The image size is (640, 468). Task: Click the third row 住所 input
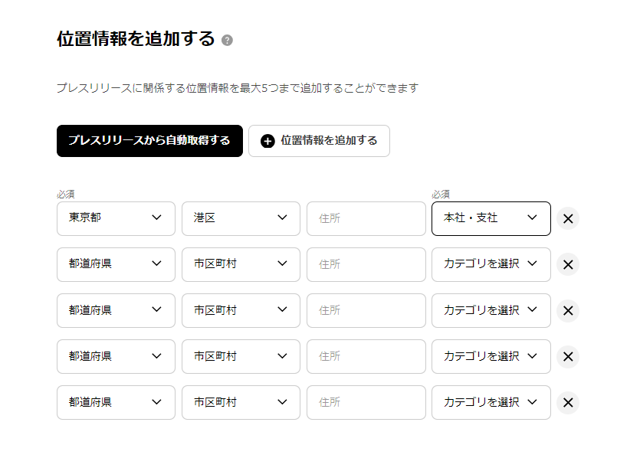[366, 310]
